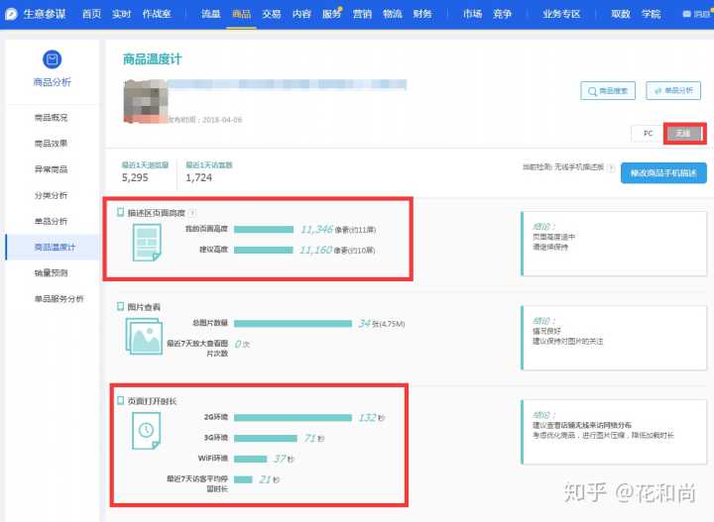Click the 生意参谋 logo icon
Viewport: 714px width, 522px height.
[x=11, y=14]
